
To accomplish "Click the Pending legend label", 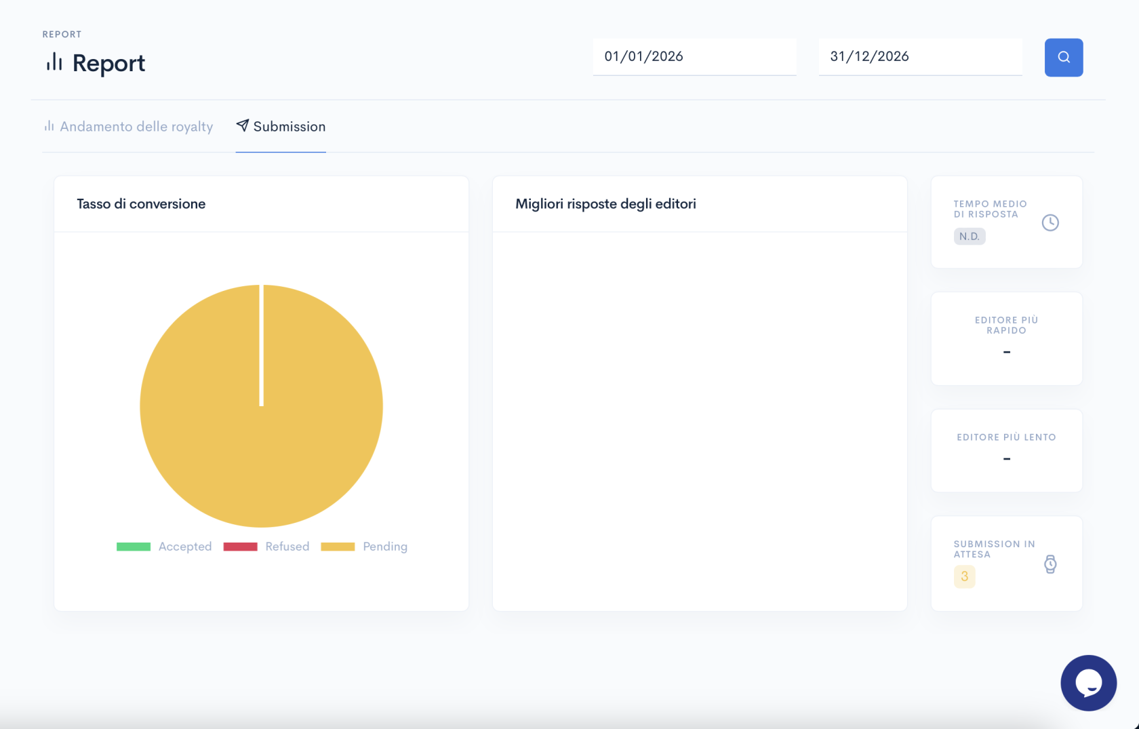I will click(x=385, y=547).
